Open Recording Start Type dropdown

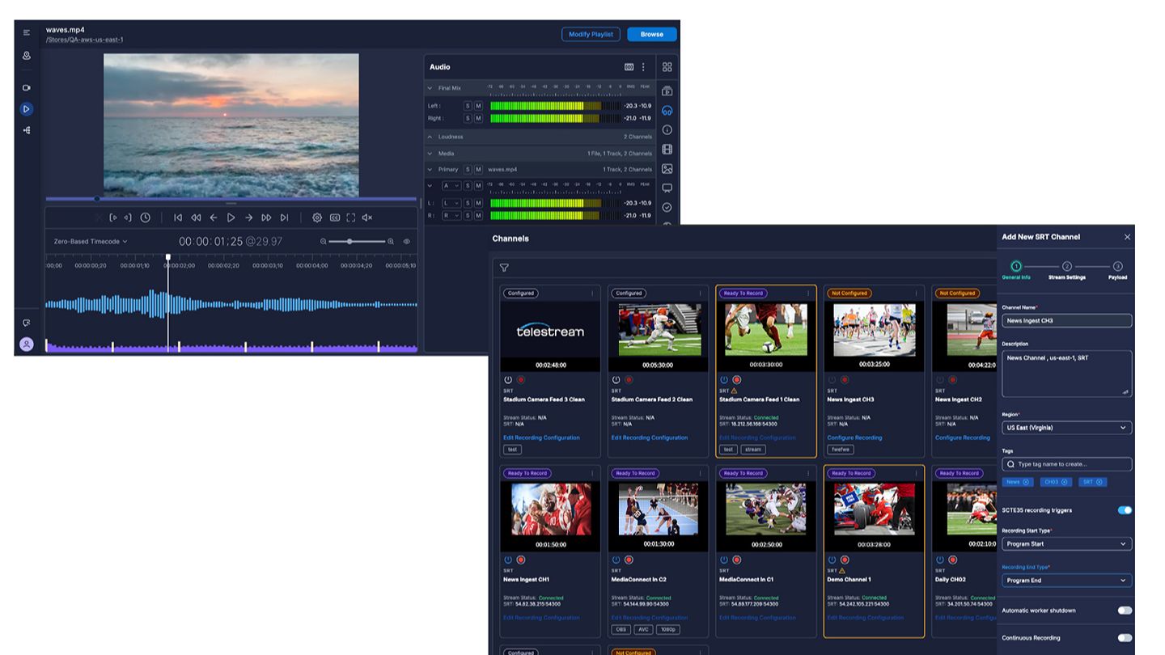pos(1066,544)
